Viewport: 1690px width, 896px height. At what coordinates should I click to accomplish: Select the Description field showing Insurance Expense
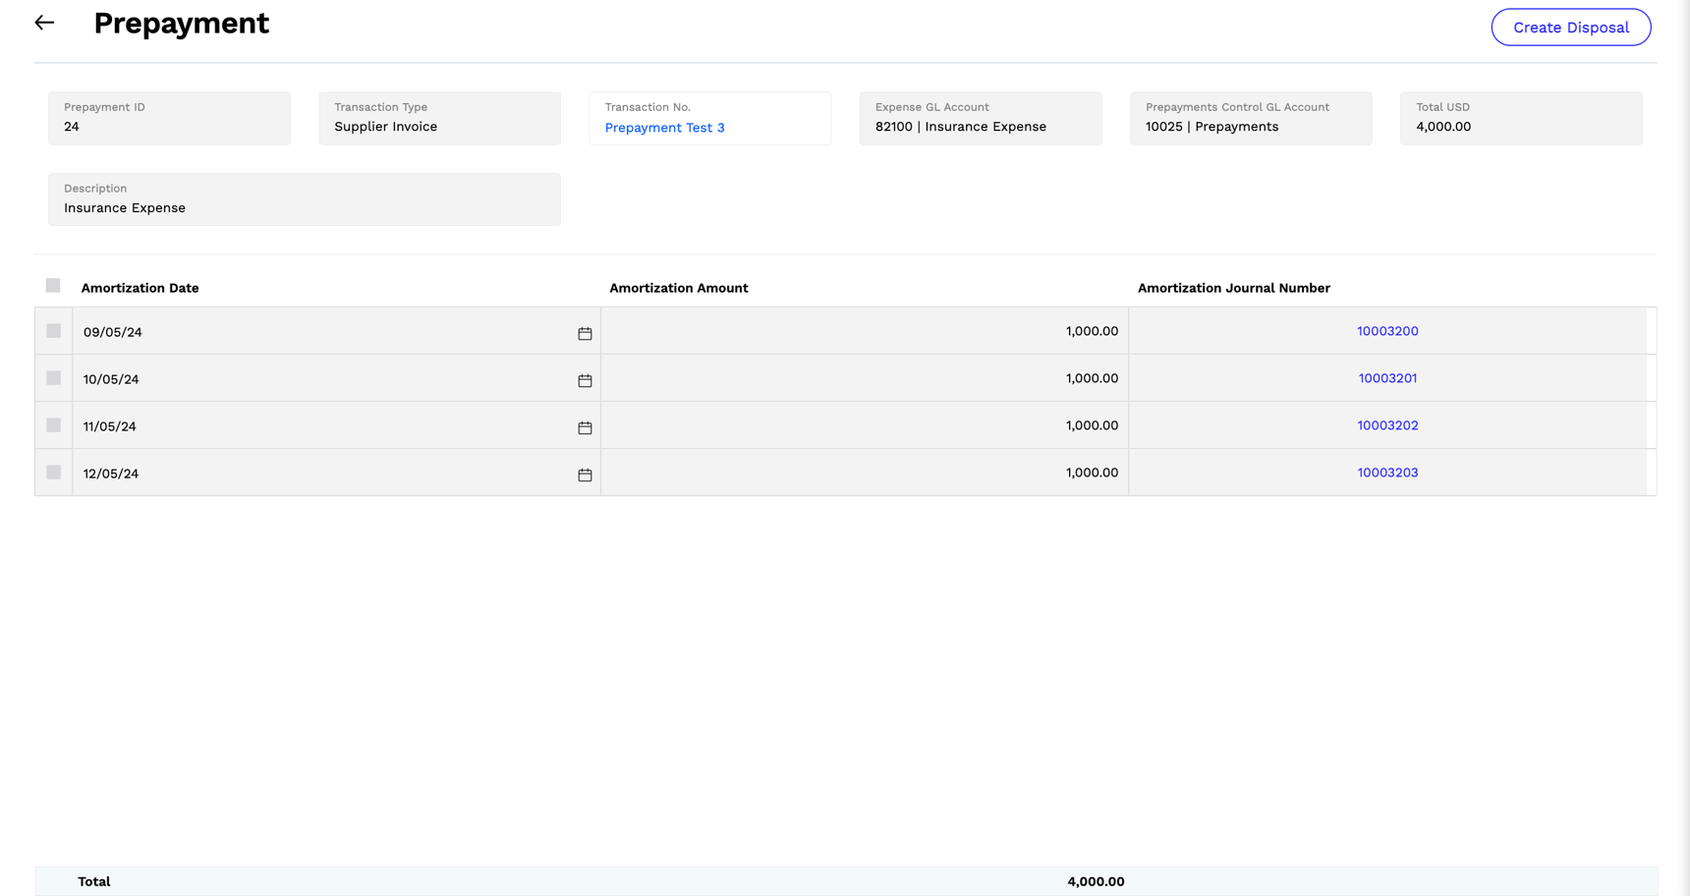coord(305,199)
